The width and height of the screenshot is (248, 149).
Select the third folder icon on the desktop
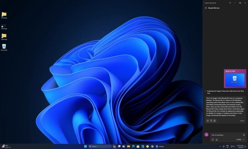[4, 37]
